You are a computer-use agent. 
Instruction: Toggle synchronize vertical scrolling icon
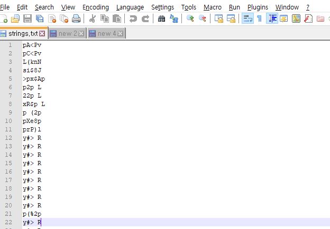[x=218, y=18]
